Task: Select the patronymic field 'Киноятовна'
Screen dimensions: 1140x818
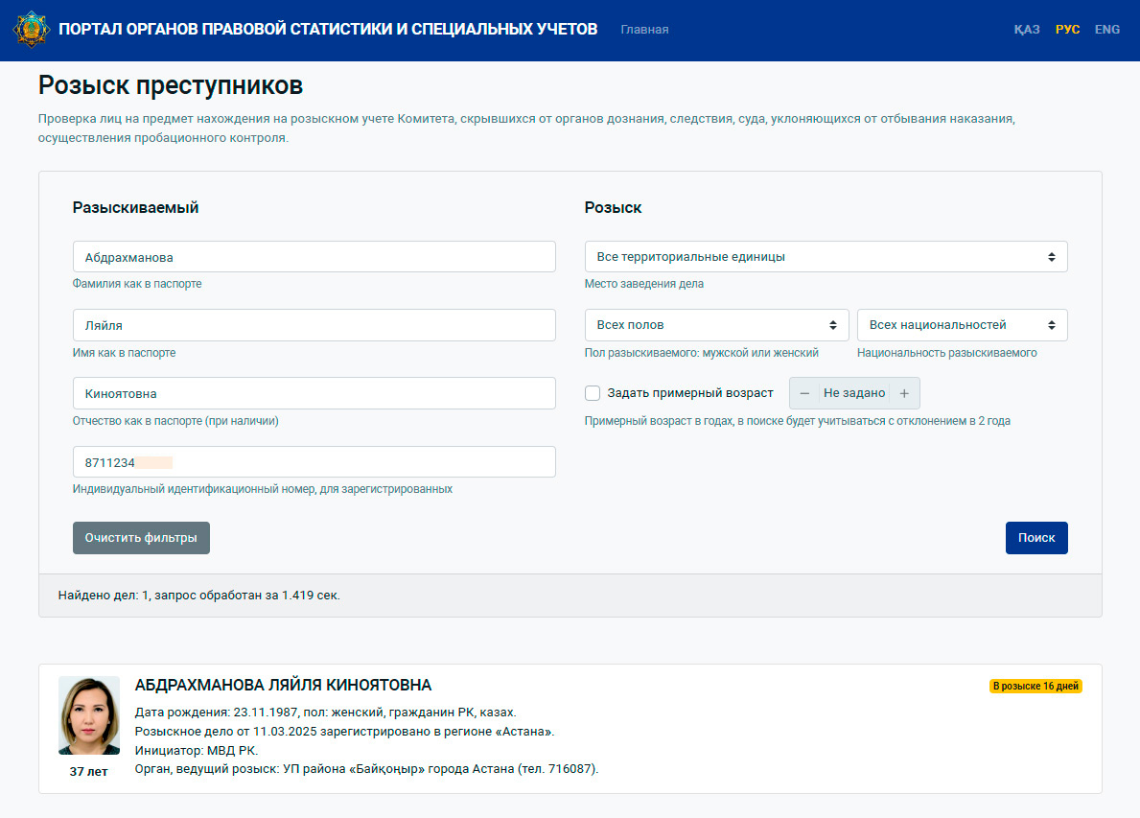Action: pos(314,393)
